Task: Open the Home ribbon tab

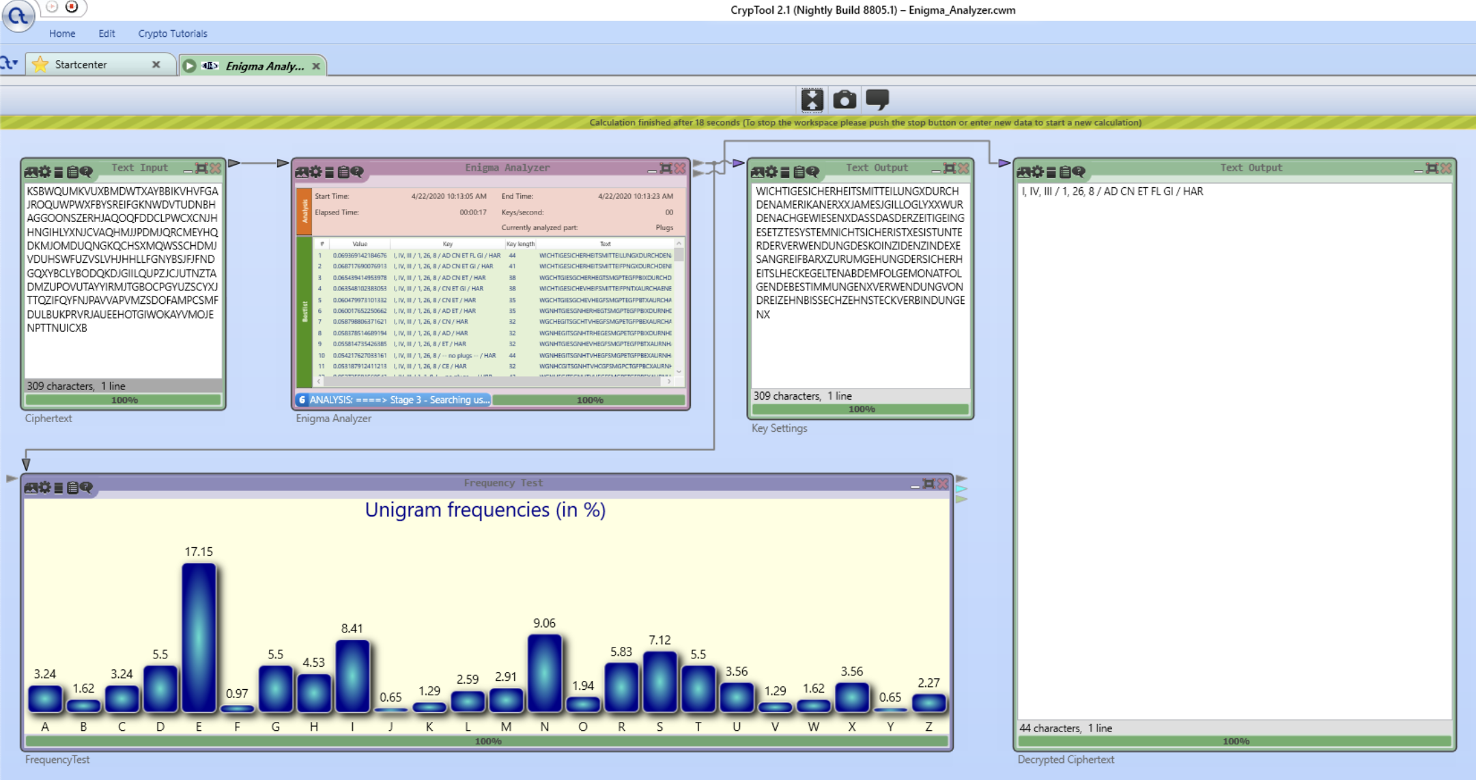Action: tap(62, 33)
